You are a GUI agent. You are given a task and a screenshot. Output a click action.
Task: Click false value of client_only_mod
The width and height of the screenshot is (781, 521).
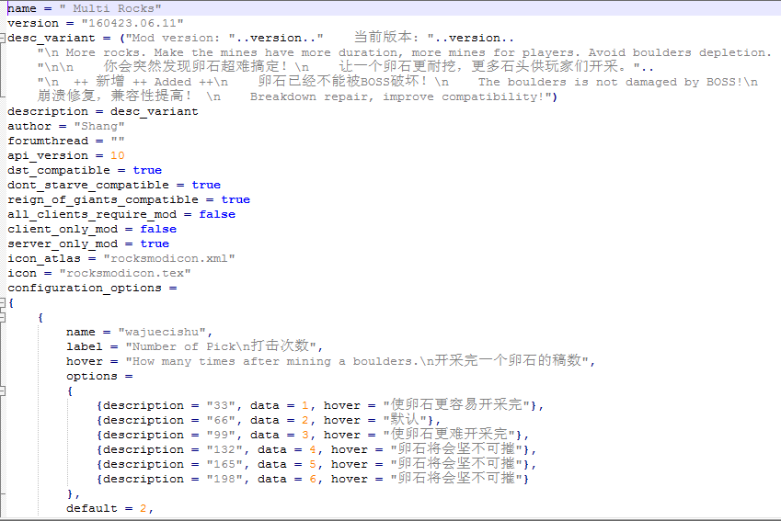pyautogui.click(x=158, y=229)
